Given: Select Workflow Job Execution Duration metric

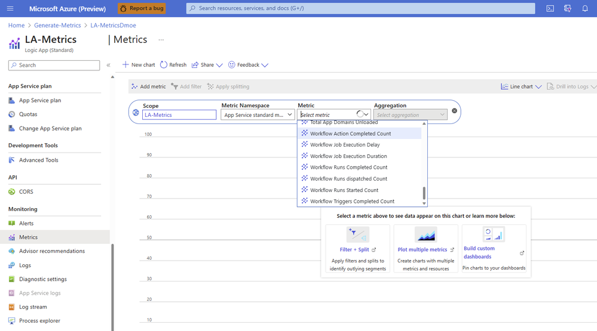Looking at the screenshot, I should tap(359, 156).
